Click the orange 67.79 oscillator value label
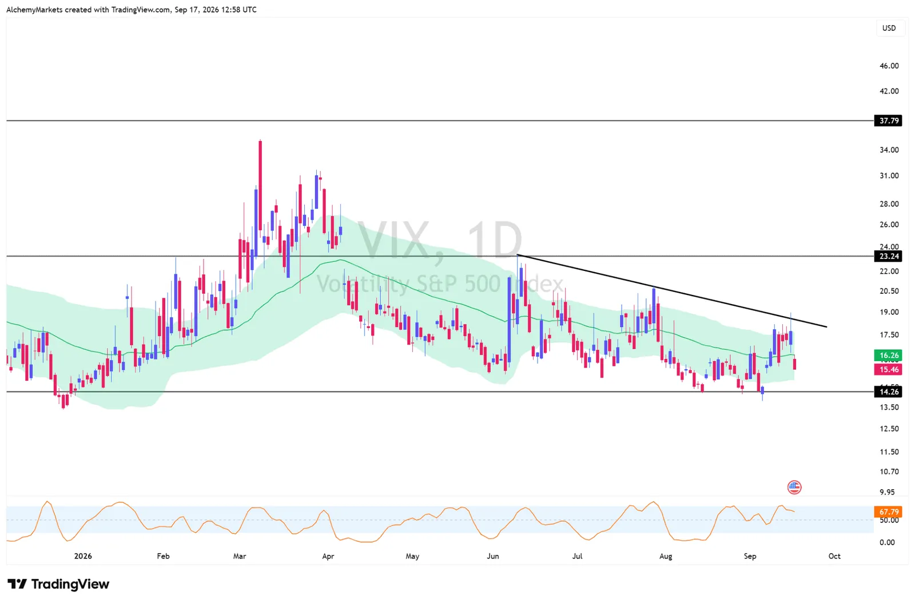The image size is (915, 603). tap(889, 512)
